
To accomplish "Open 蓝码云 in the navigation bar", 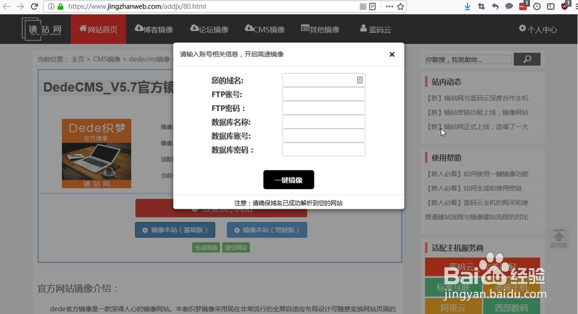I will (375, 29).
